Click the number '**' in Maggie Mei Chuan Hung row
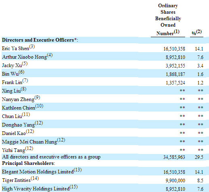 (182, 141)
